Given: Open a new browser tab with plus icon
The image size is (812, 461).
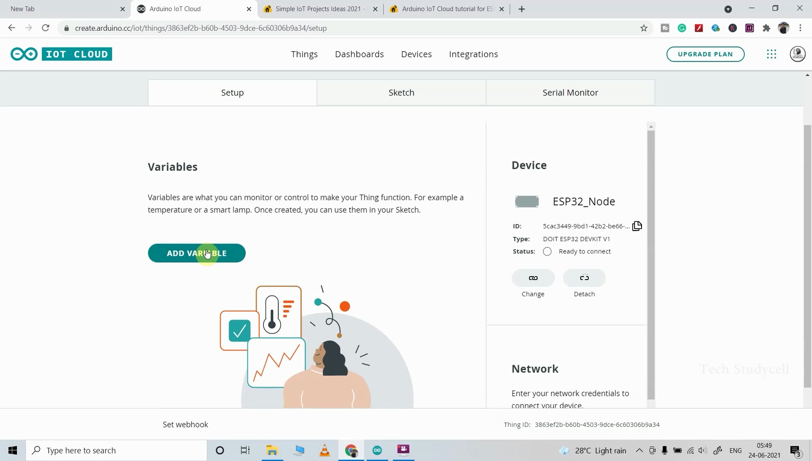Looking at the screenshot, I should click(x=521, y=9).
